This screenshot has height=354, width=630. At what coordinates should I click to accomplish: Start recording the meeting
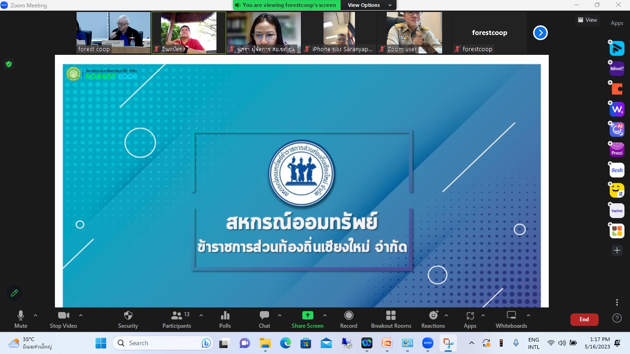[349, 319]
